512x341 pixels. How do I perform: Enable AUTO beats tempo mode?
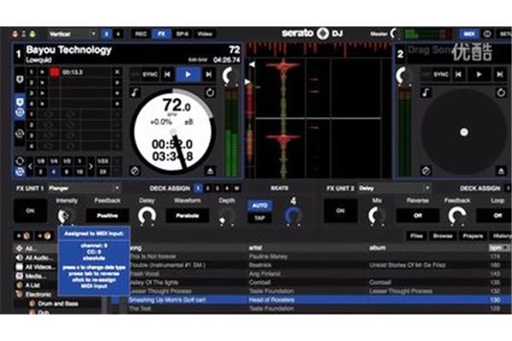(x=259, y=205)
